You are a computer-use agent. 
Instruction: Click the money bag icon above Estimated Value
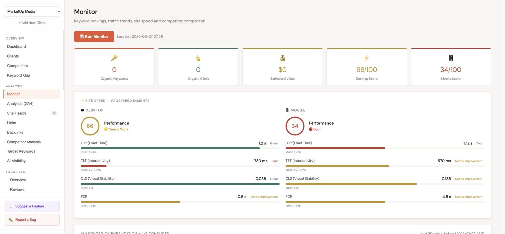(282, 58)
